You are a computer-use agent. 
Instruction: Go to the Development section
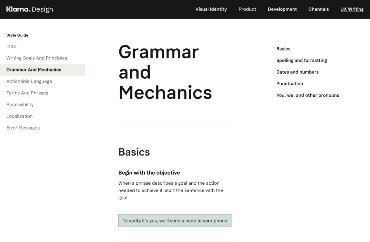(282, 9)
